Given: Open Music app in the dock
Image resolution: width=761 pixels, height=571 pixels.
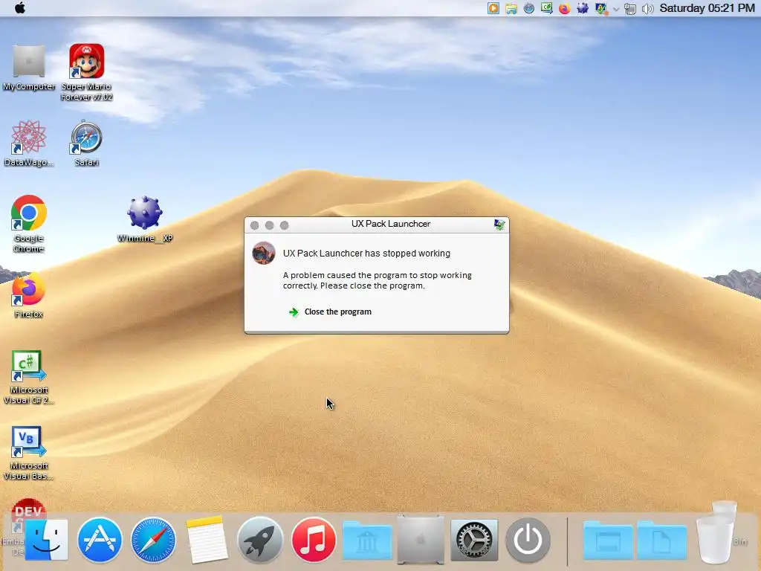Looking at the screenshot, I should tap(314, 540).
